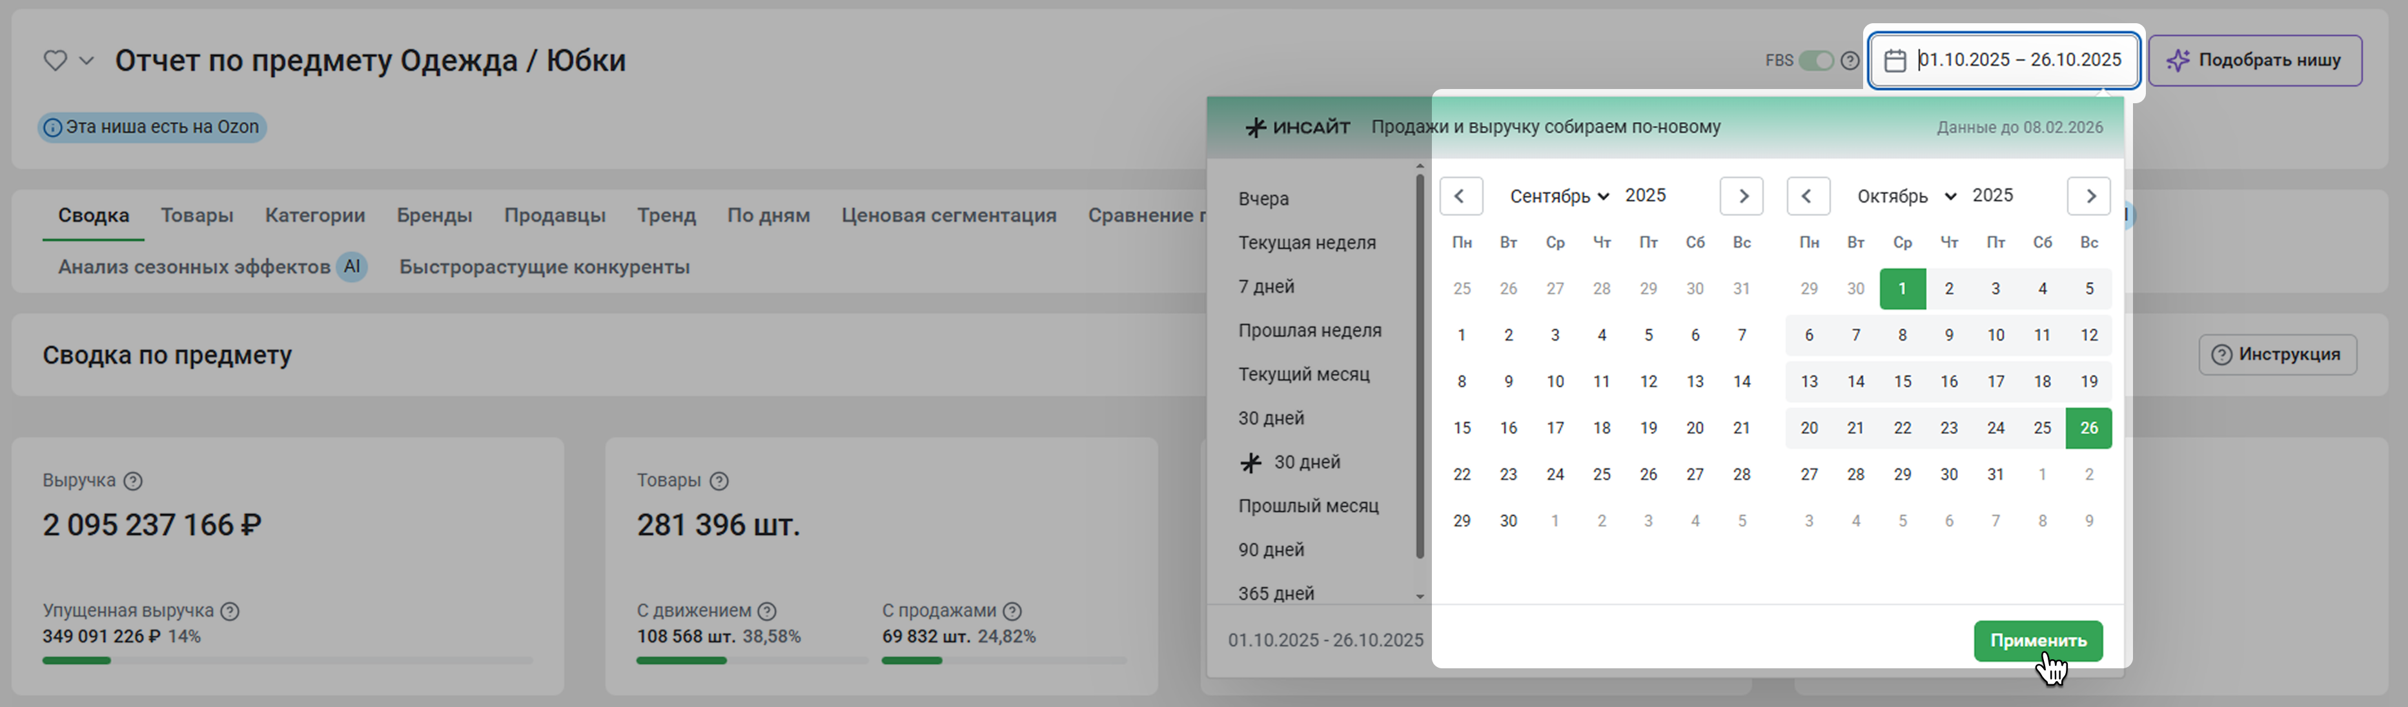Click the heart favorite icon

[x=55, y=61]
